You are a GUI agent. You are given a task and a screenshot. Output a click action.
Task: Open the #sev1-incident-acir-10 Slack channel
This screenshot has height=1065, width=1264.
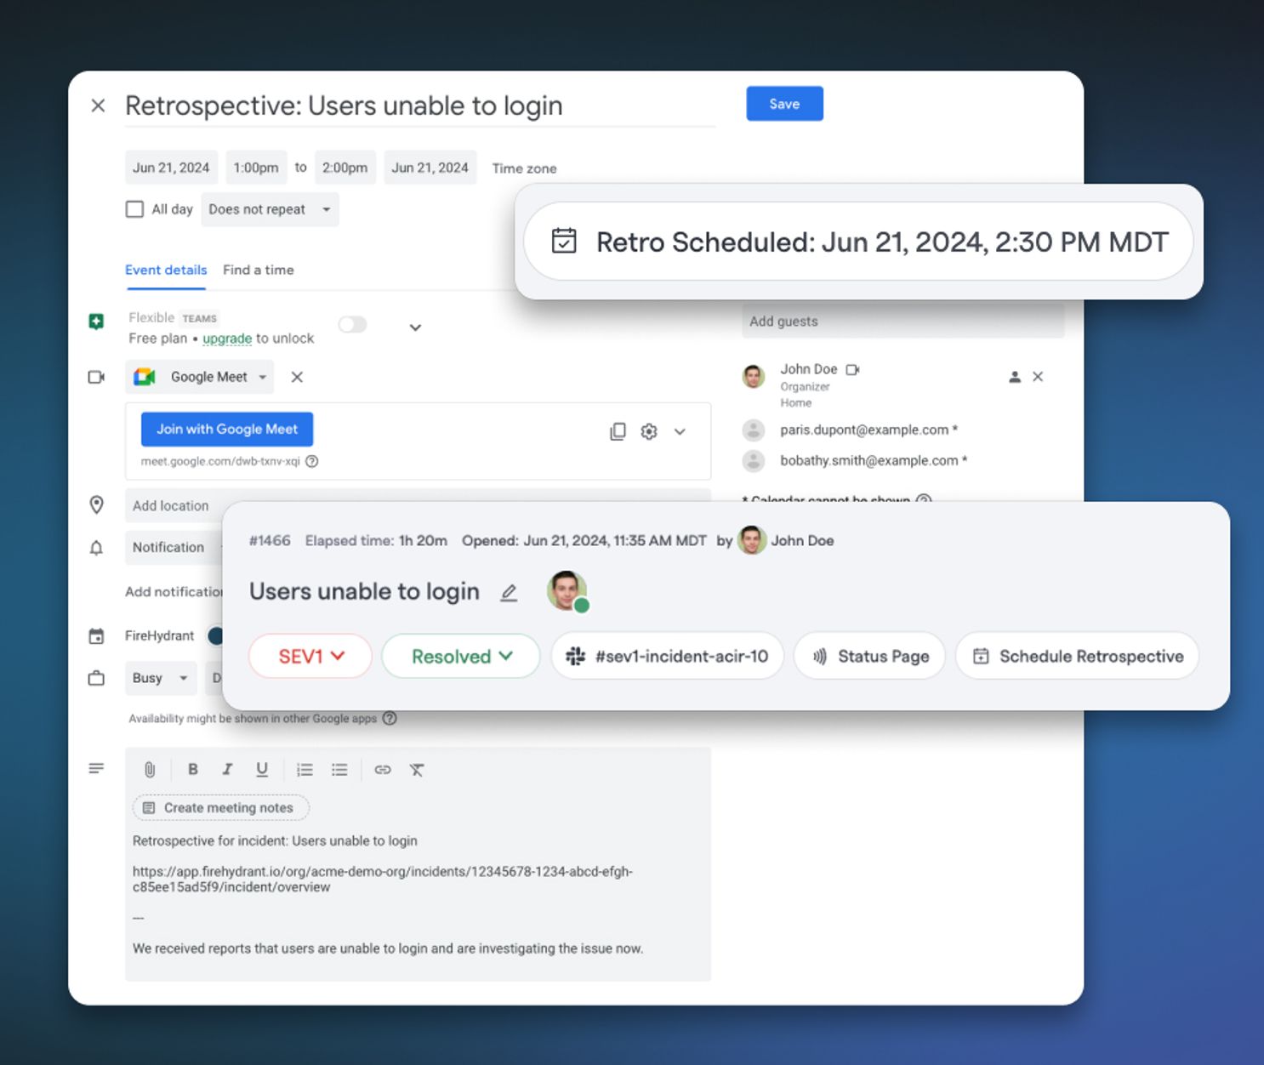(667, 656)
